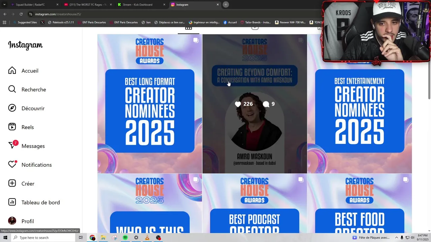Open VLC media player from the taskbar

(147, 238)
